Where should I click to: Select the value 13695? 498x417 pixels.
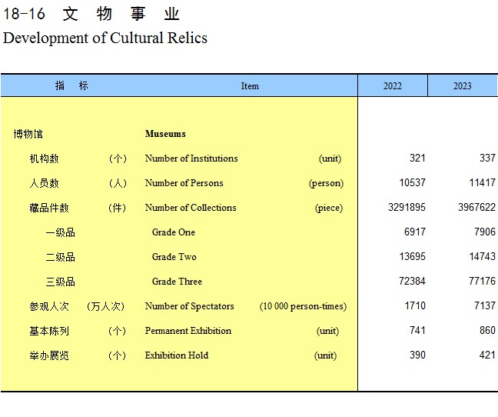coord(412,256)
